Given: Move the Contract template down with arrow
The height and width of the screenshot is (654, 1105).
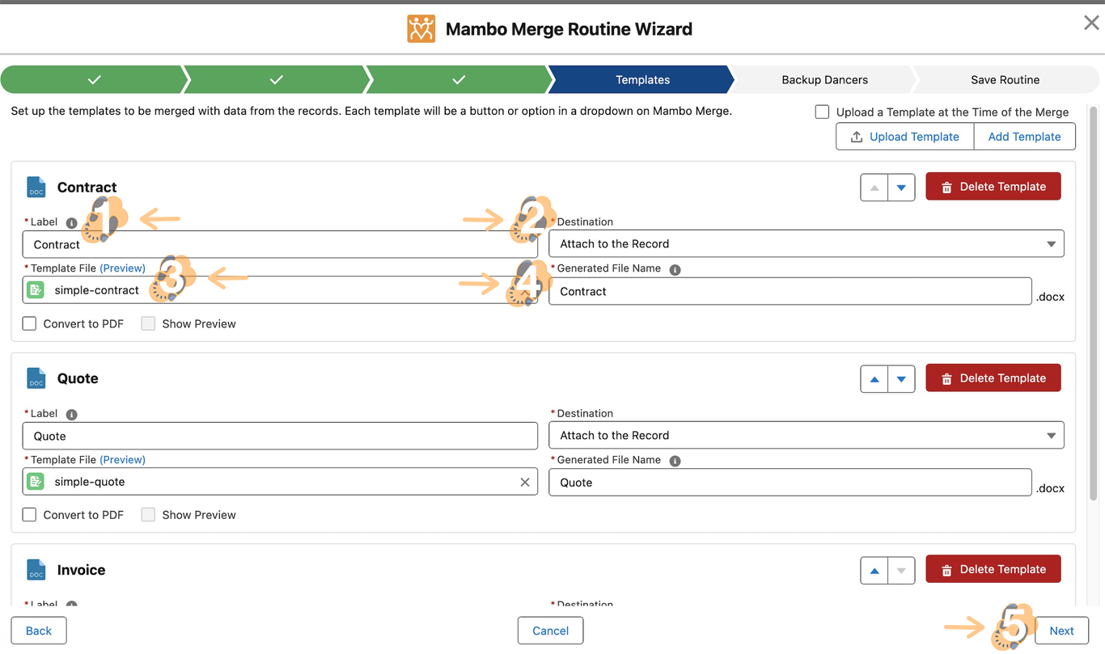Looking at the screenshot, I should pos(901,188).
